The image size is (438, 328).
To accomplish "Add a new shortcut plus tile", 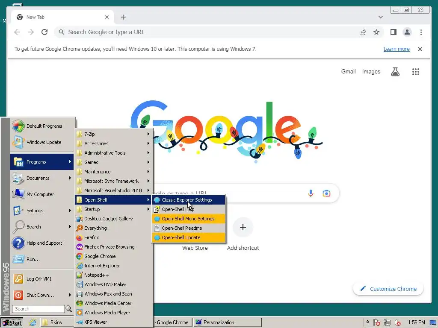I will pyautogui.click(x=243, y=227).
